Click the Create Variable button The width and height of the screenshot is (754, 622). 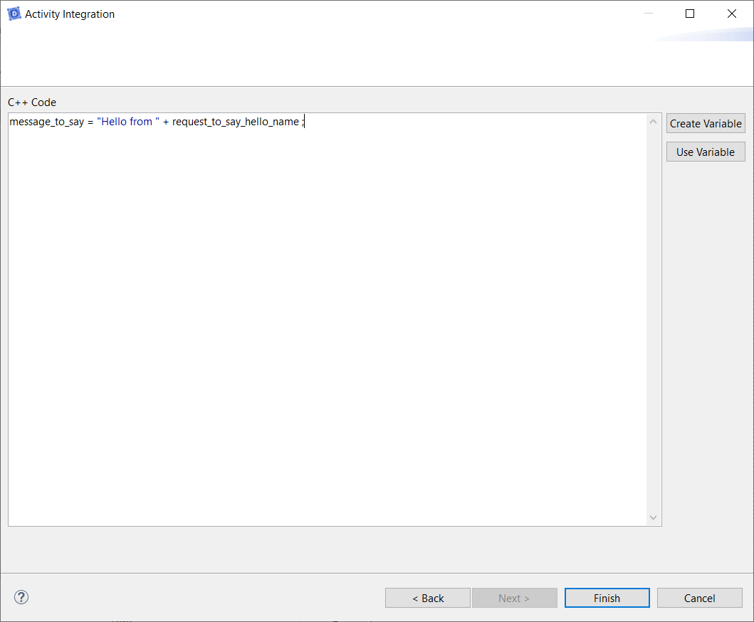(x=706, y=124)
